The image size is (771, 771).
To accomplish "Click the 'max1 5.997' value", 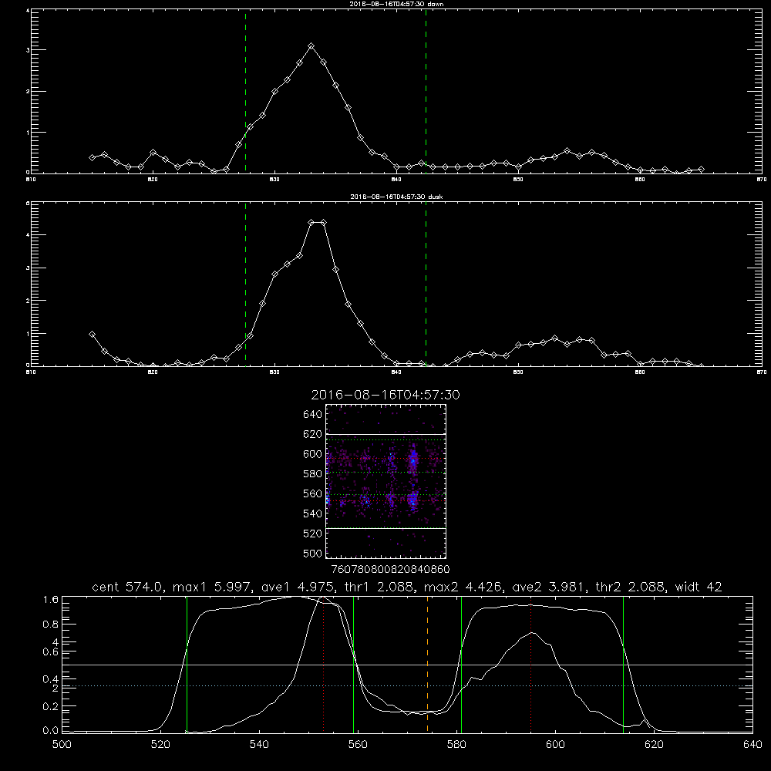I will 213,587.
